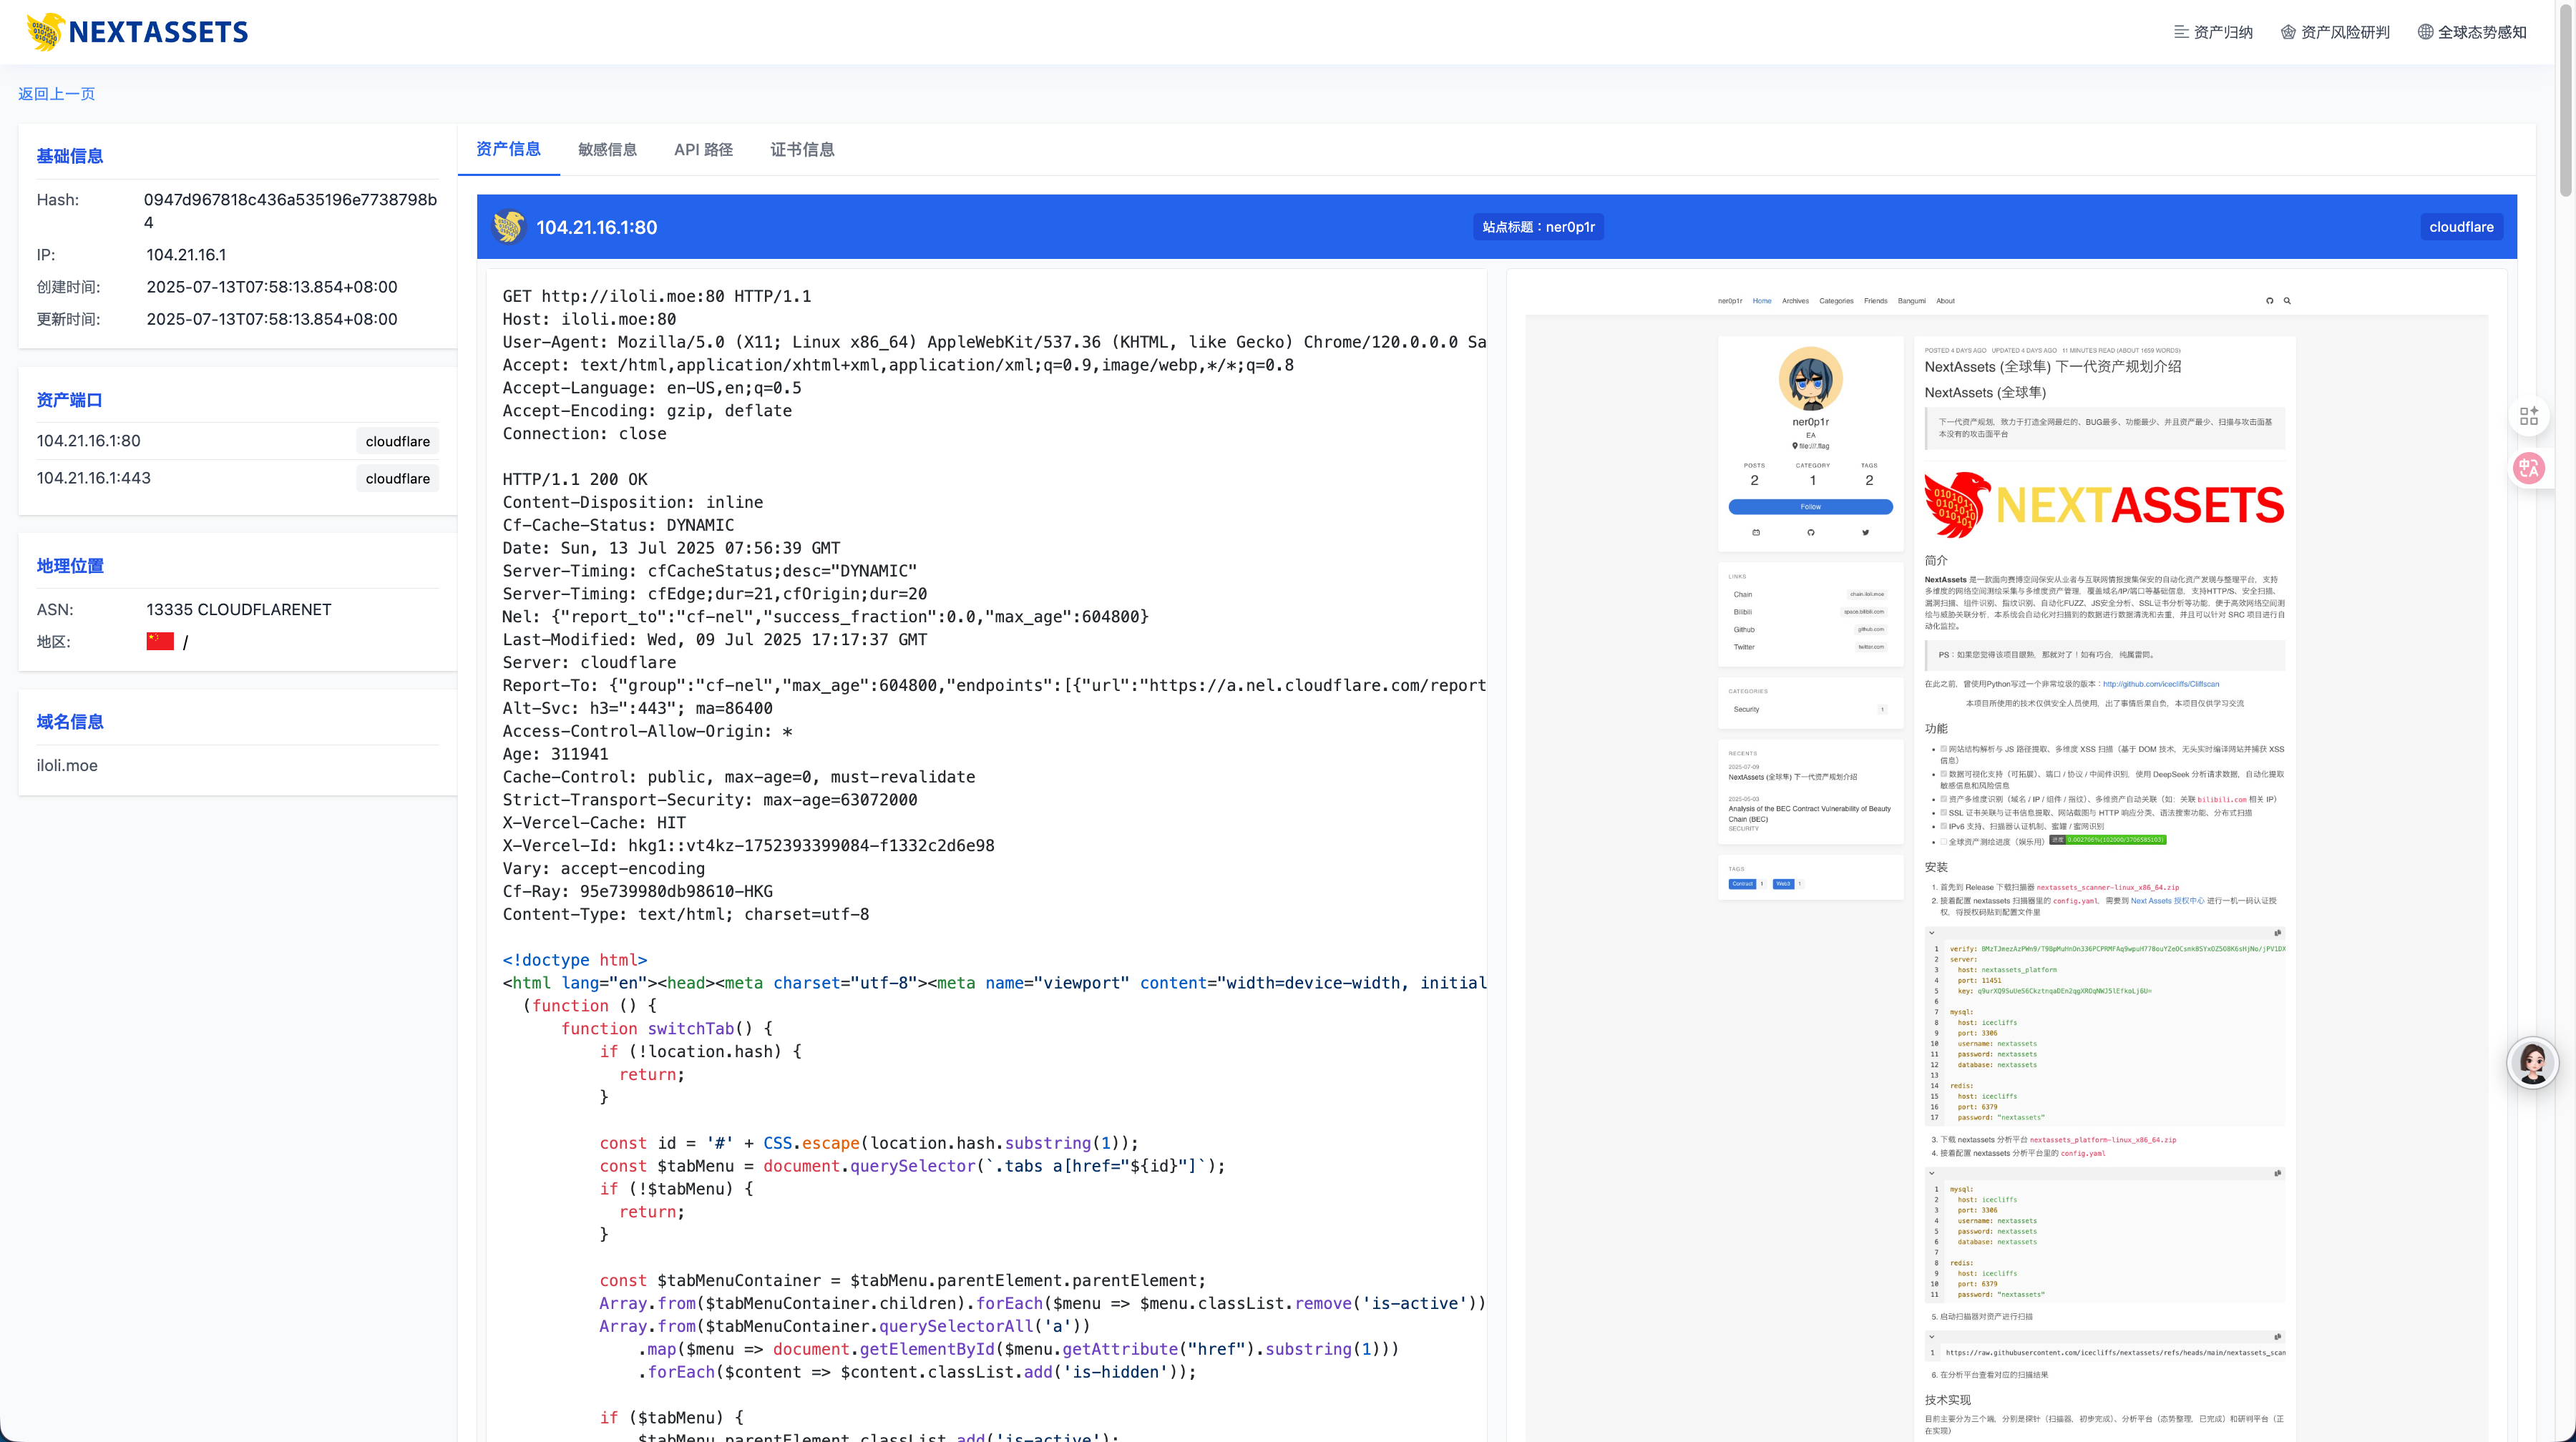This screenshot has width=2576, height=1442.
Task: Click the 资产归纳 list icon
Action: coord(2181,32)
